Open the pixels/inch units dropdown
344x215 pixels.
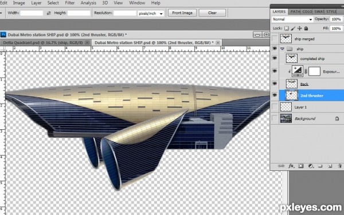(x=151, y=13)
